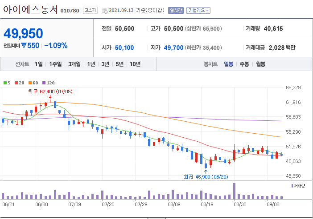
Task: Click the 전일 50,500 previous close value
Action: coord(124,28)
